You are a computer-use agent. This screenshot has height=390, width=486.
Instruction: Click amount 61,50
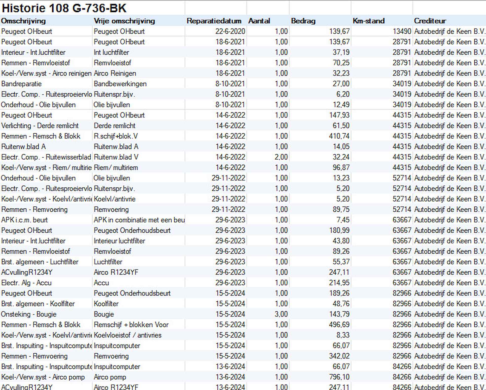click(341, 126)
